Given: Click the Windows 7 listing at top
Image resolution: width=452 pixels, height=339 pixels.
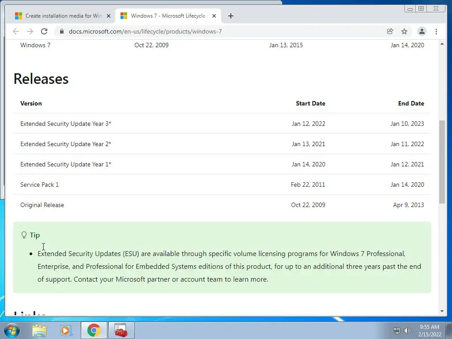Looking at the screenshot, I should click(x=35, y=45).
